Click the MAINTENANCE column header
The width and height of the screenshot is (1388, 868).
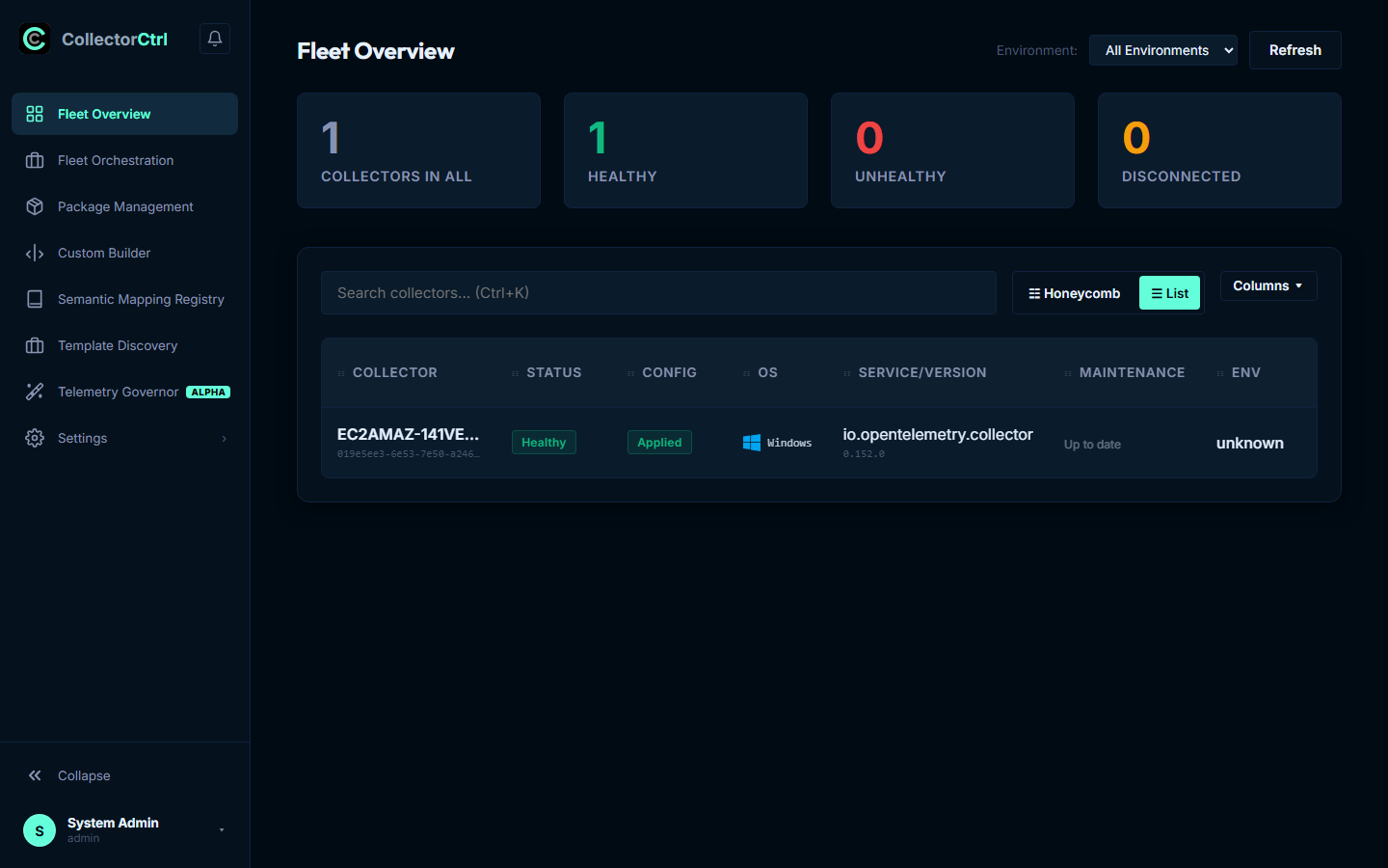[1132, 372]
